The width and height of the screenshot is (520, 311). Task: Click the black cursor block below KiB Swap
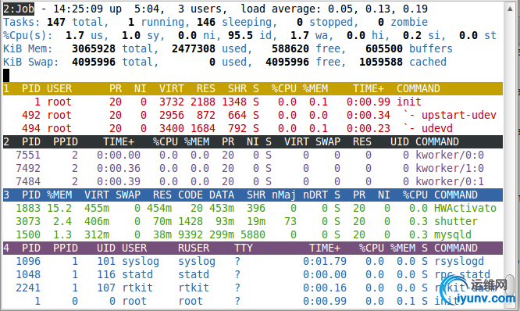pyautogui.click(x=6, y=75)
